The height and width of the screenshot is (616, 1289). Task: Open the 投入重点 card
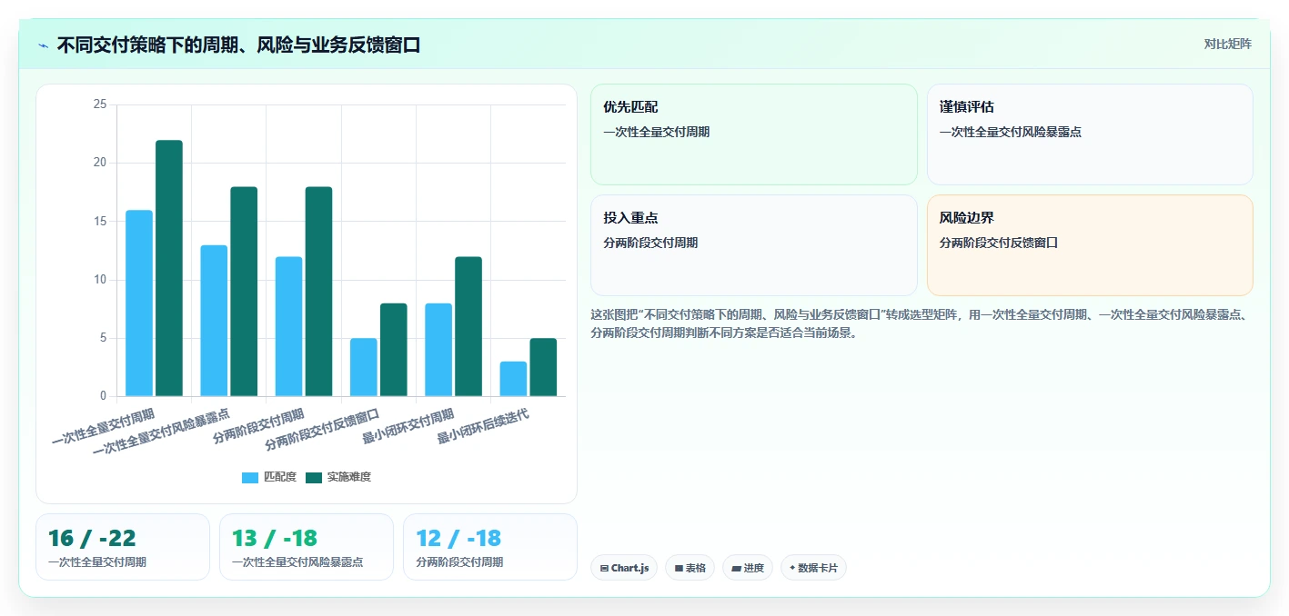(754, 245)
